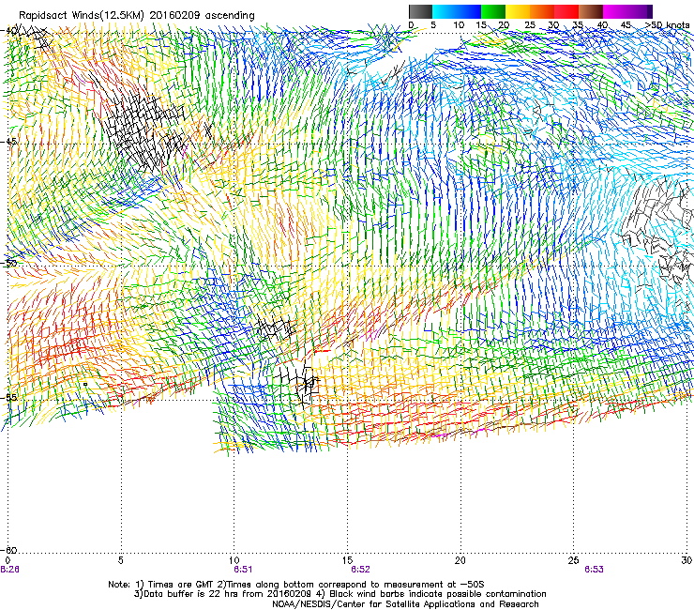The width and height of the screenshot is (694, 610).
Task: Click the '25' longitude label on bottom axis
Action: coord(573,560)
